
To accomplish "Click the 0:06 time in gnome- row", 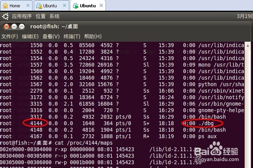I will click(x=189, y=104).
